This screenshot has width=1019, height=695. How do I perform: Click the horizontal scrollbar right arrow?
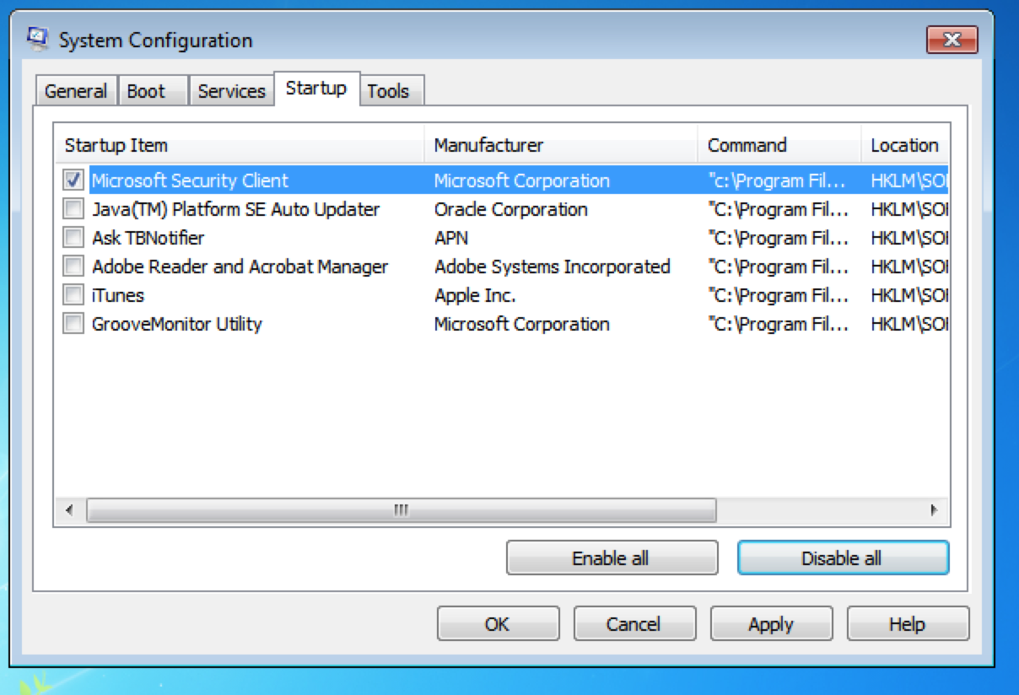(x=934, y=510)
